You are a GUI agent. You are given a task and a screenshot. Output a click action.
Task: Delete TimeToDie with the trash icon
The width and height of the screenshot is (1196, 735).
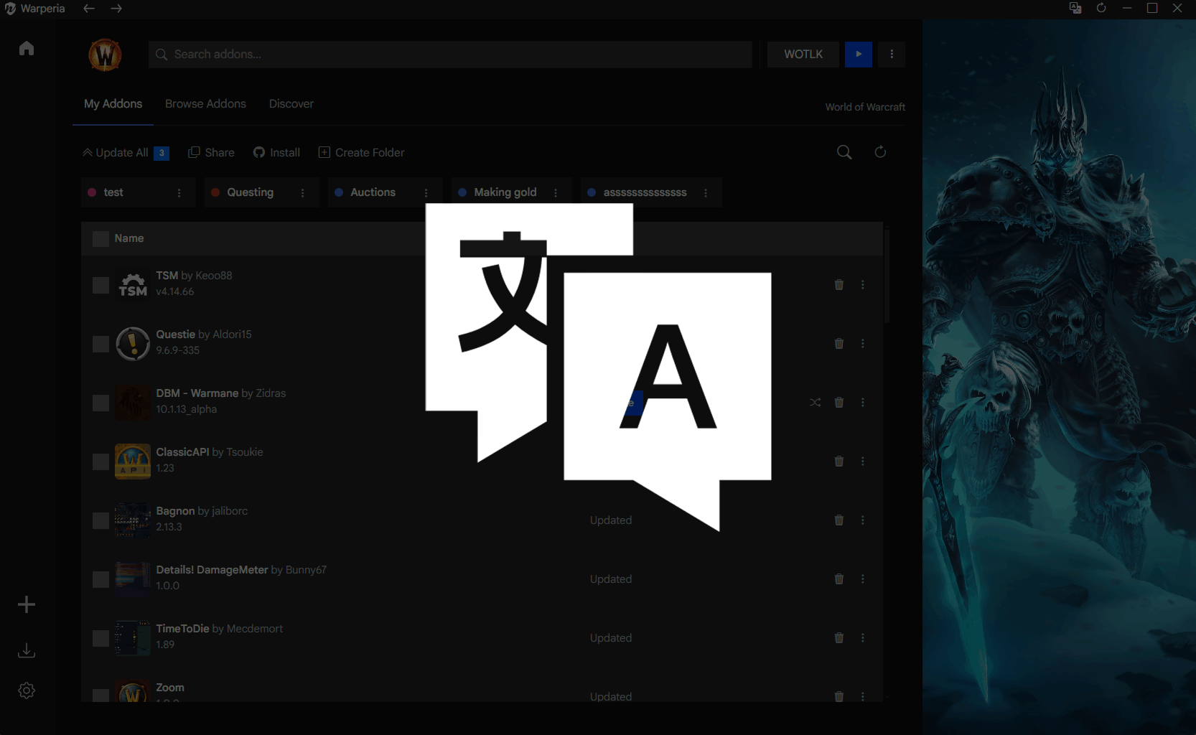pyautogui.click(x=839, y=638)
